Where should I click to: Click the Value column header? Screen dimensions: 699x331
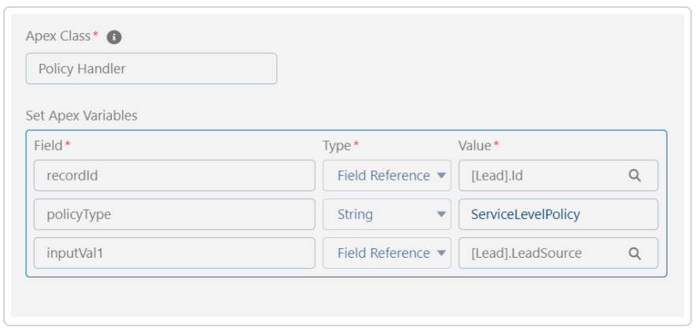point(475,145)
